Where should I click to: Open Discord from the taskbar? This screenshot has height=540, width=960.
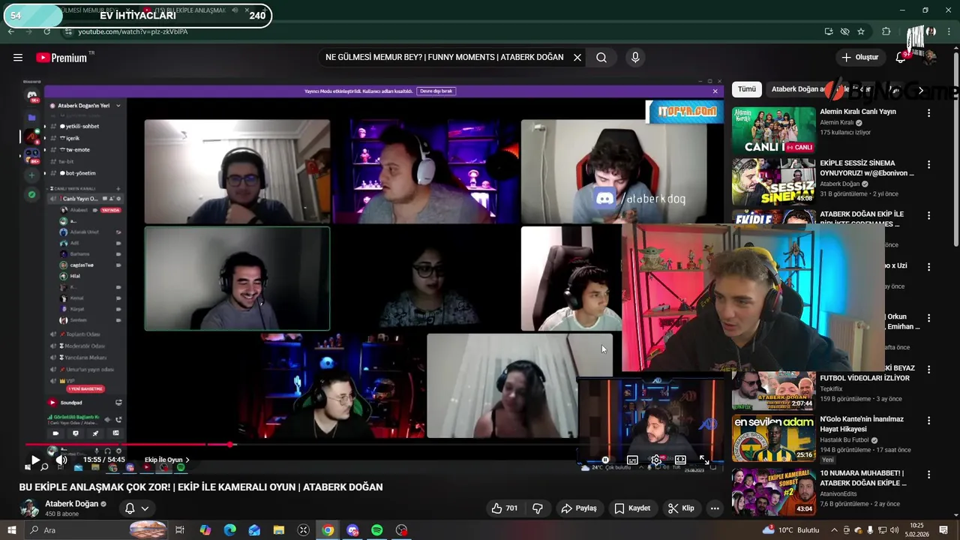352,530
